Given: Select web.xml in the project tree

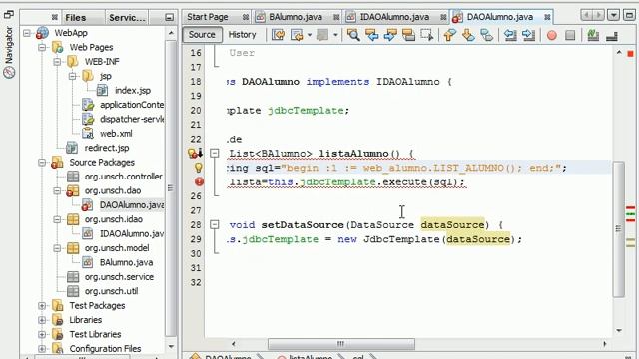Looking at the screenshot, I should [x=116, y=134].
